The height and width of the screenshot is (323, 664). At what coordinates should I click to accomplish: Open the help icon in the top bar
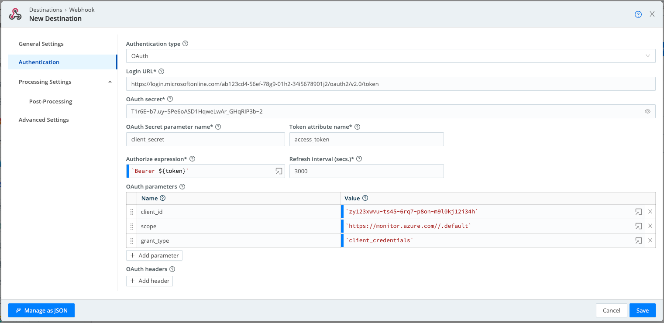638,14
